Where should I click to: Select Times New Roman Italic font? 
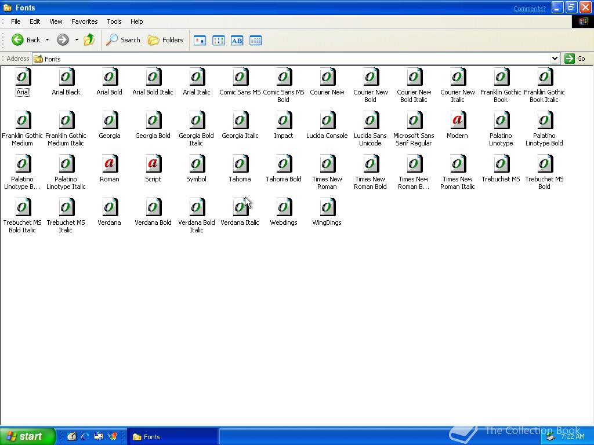(458, 164)
